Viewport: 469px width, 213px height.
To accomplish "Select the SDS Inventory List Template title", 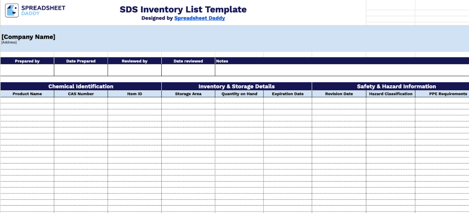I will (183, 10).
